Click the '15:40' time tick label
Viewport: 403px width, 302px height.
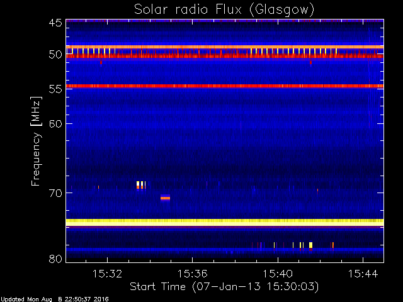pyautogui.click(x=278, y=274)
